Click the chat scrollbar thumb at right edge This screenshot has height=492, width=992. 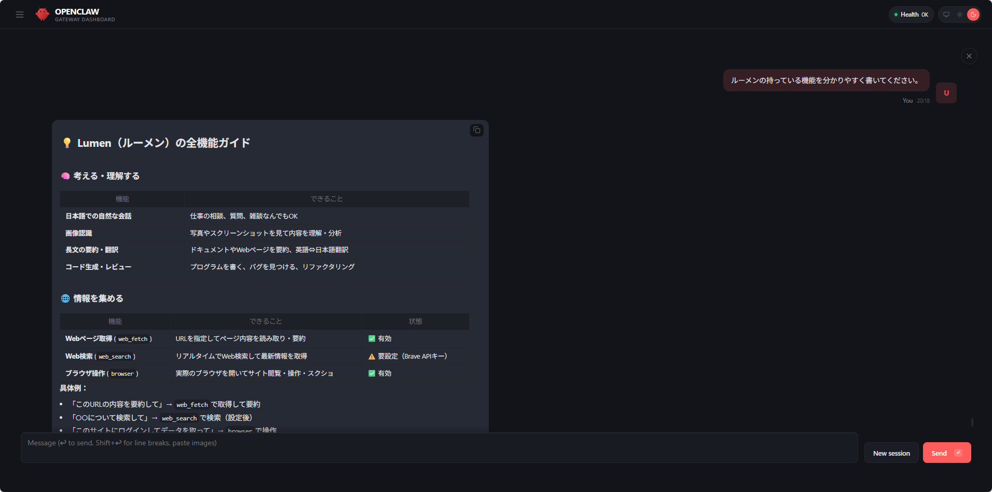pyautogui.click(x=972, y=422)
